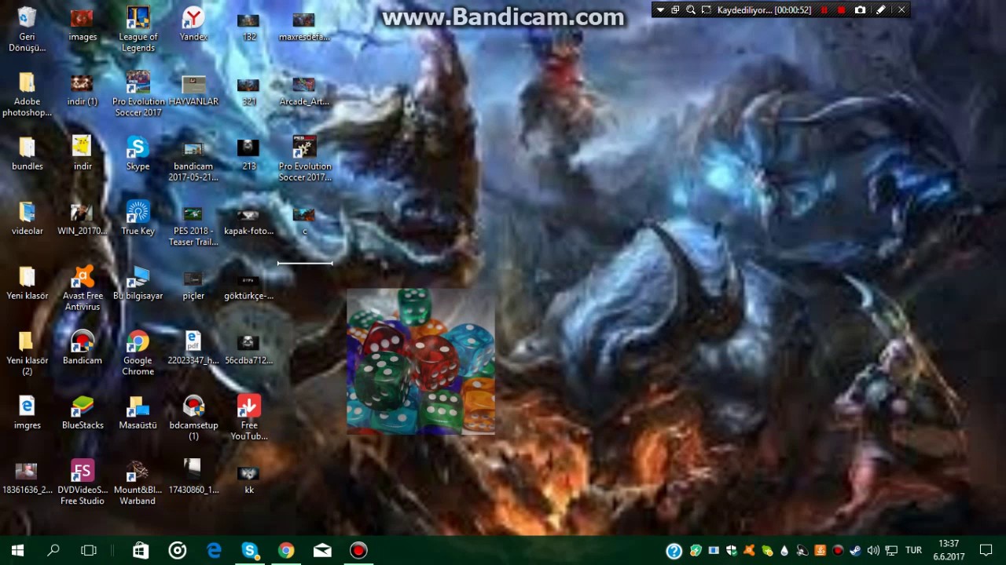Viewport: 1006px width, 565px height.
Task: Open the Windows Start menu
Action: [17, 551]
